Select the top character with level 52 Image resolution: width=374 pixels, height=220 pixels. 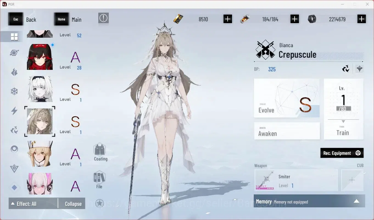[x=40, y=34]
